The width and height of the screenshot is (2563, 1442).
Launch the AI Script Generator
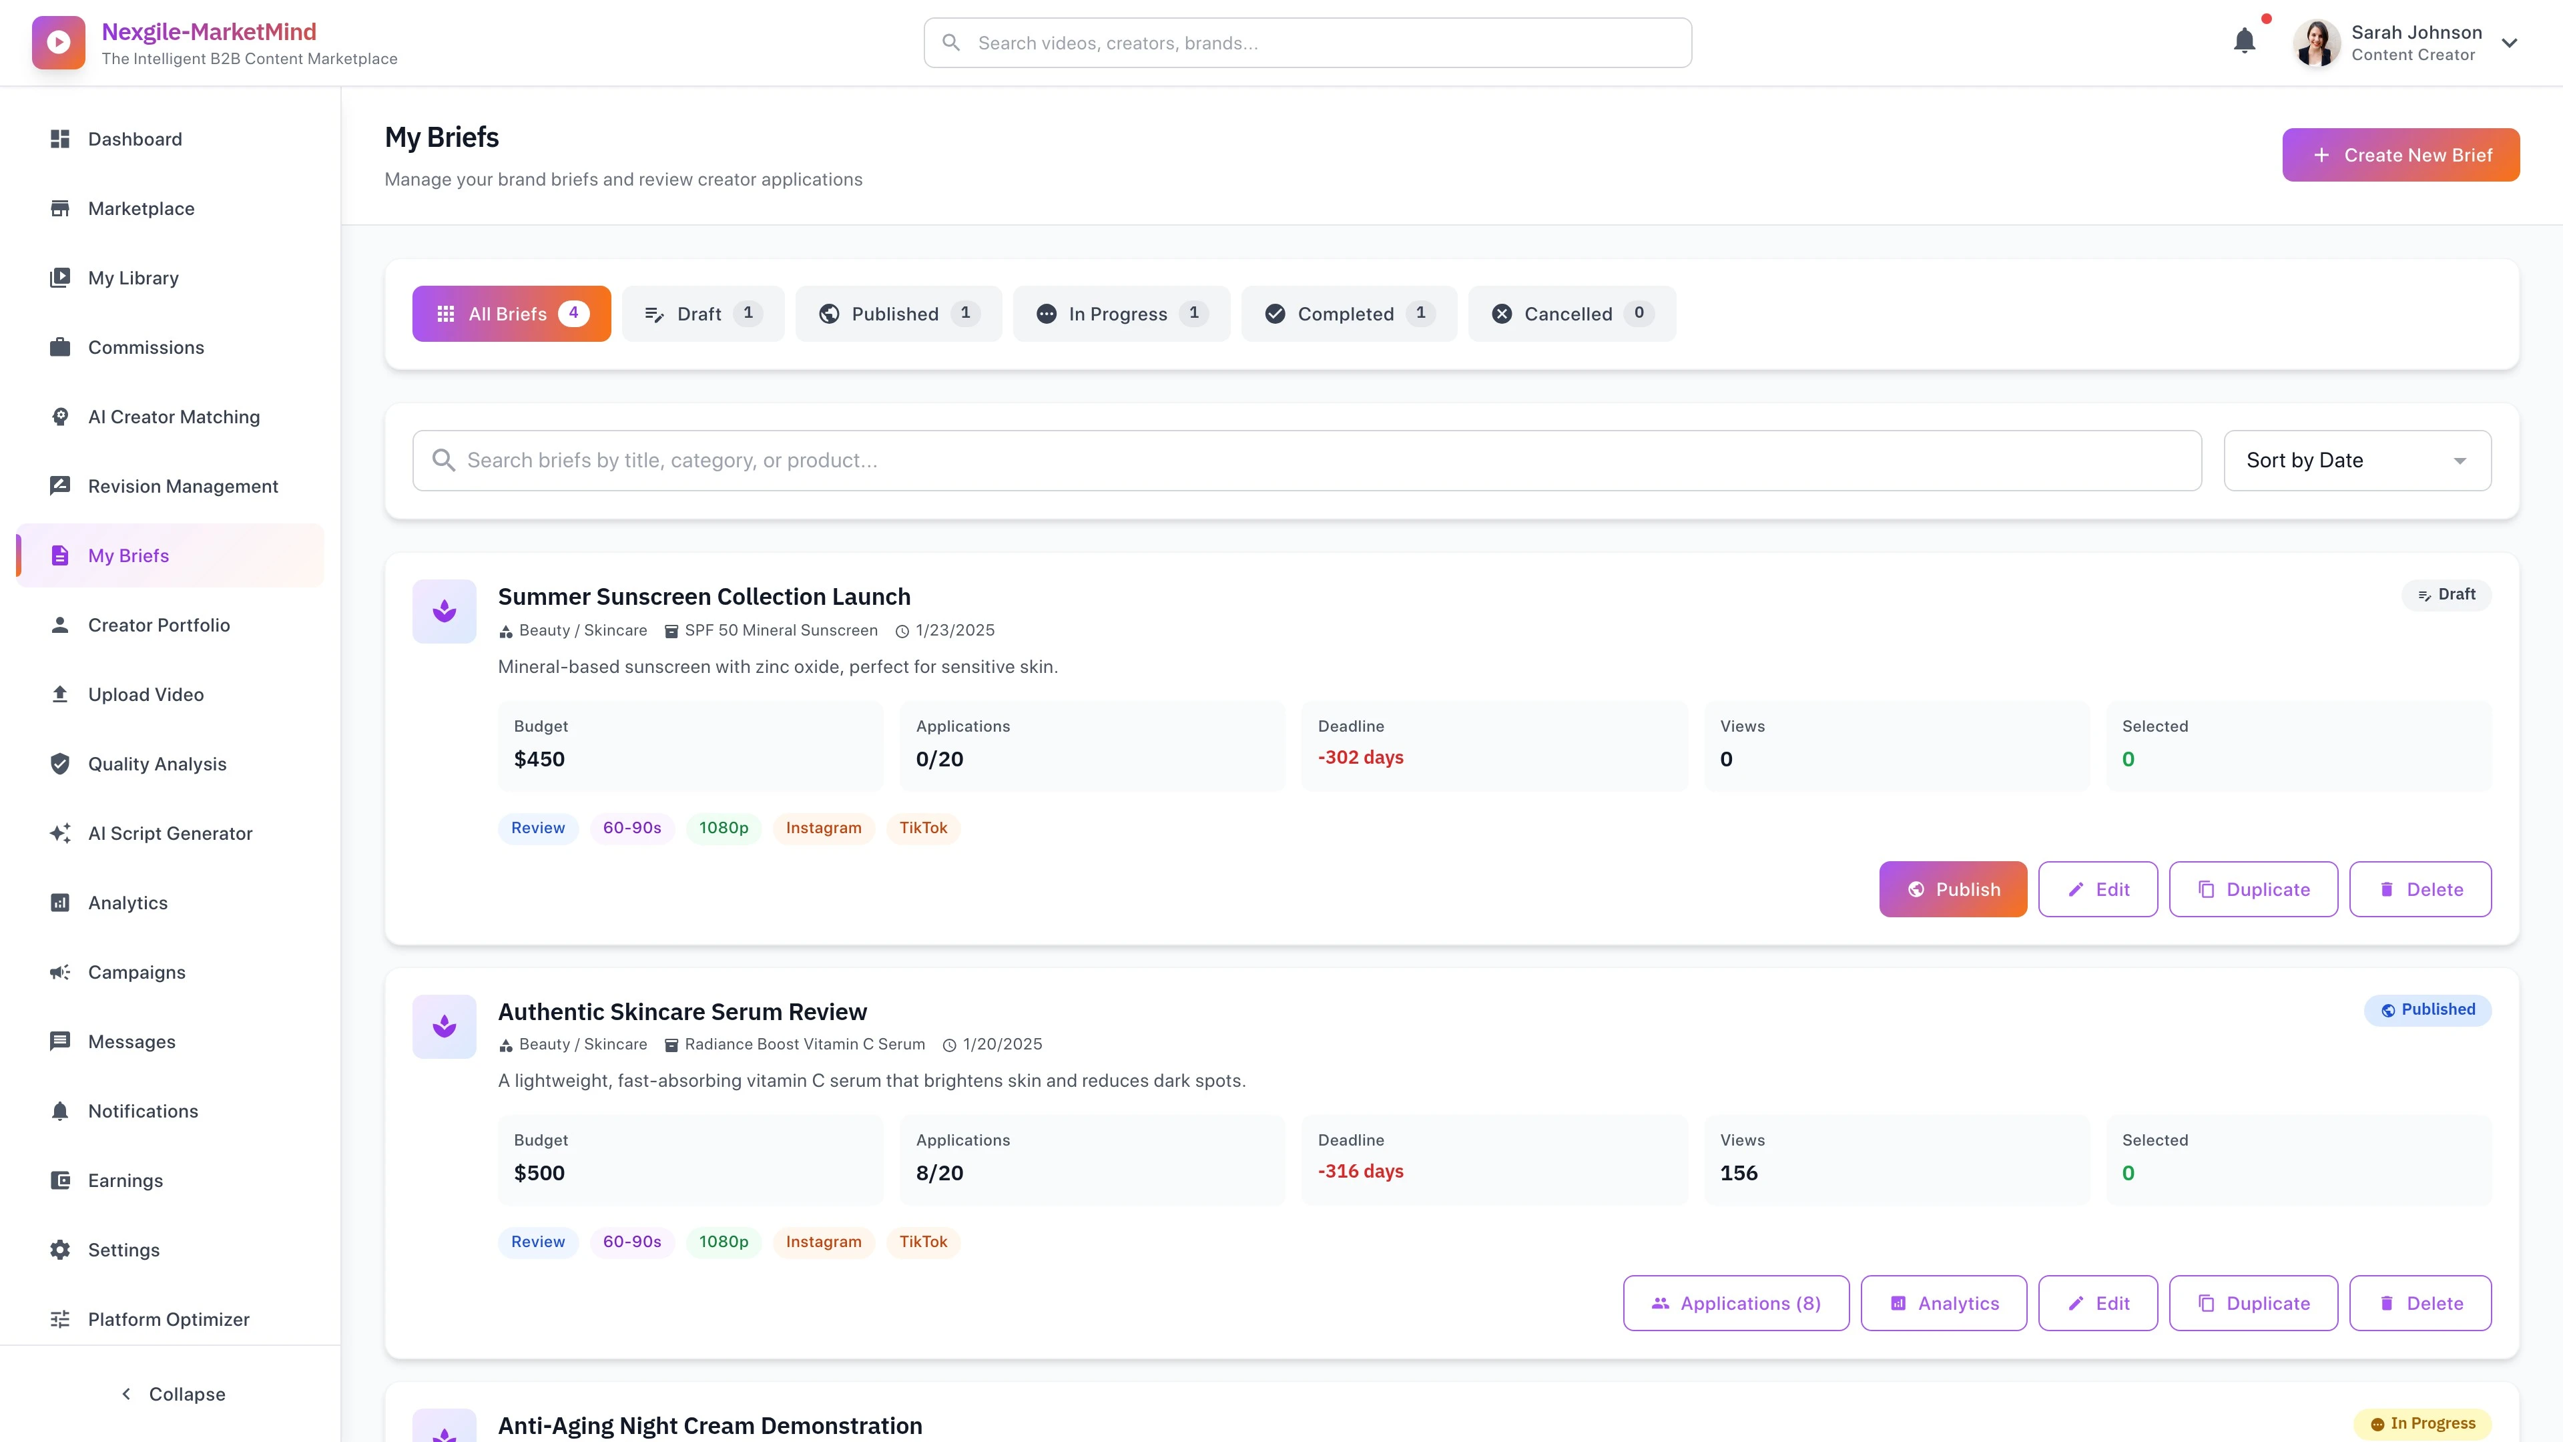coord(169,833)
